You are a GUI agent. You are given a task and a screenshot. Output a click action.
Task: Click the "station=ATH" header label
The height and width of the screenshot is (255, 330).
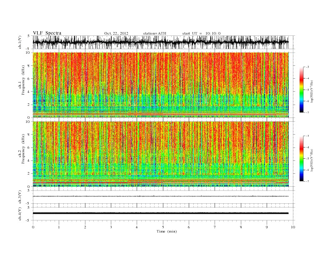tap(155, 33)
